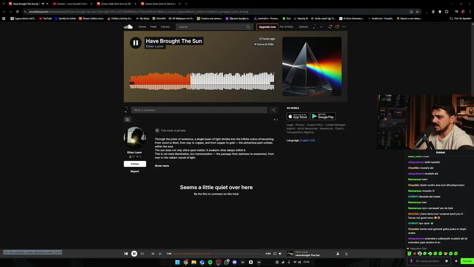Switch to the Eminem Lose Yourself tab

(72, 4)
